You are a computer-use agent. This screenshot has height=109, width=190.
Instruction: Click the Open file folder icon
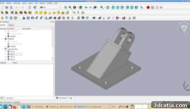(x=7, y=7)
